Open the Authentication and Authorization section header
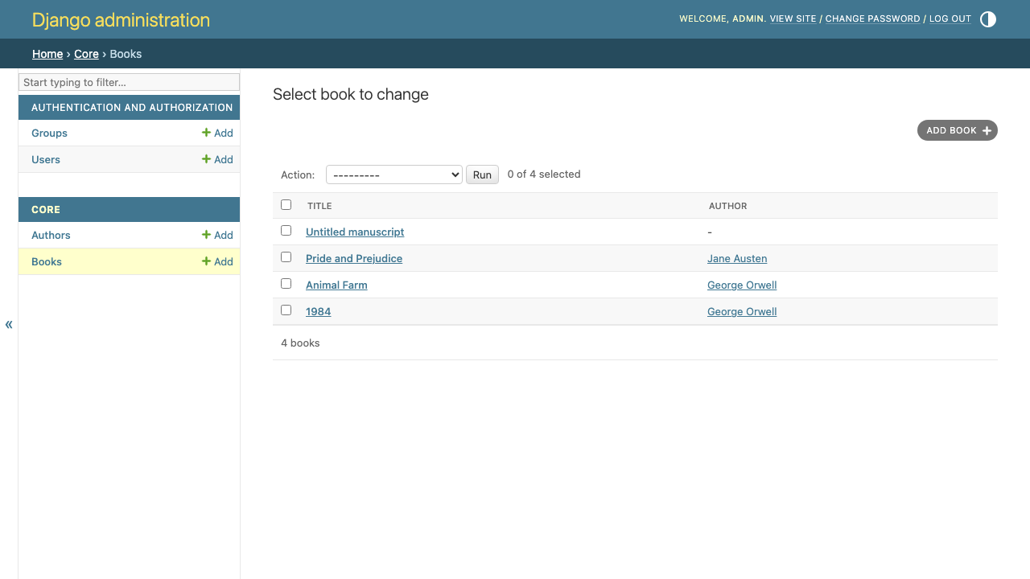Screen dimensions: 1030x579 [x=132, y=107]
